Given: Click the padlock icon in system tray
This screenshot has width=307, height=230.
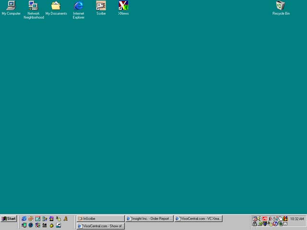Looking at the screenshot, I should 255,224.
